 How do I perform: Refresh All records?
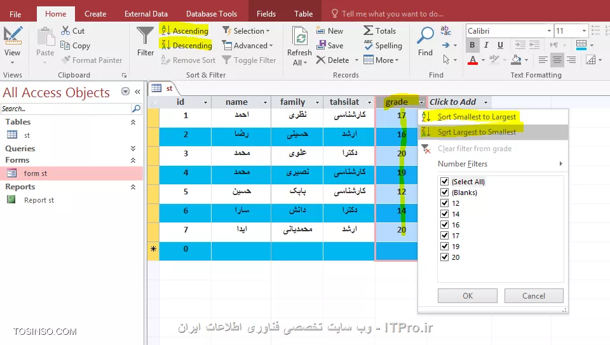click(299, 46)
